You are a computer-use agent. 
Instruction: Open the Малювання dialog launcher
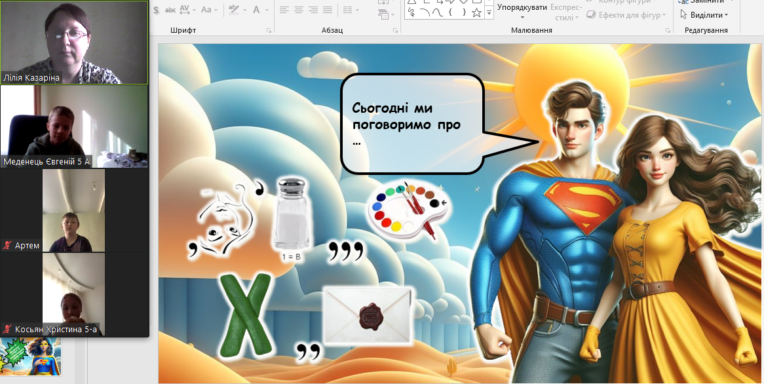[x=668, y=30]
